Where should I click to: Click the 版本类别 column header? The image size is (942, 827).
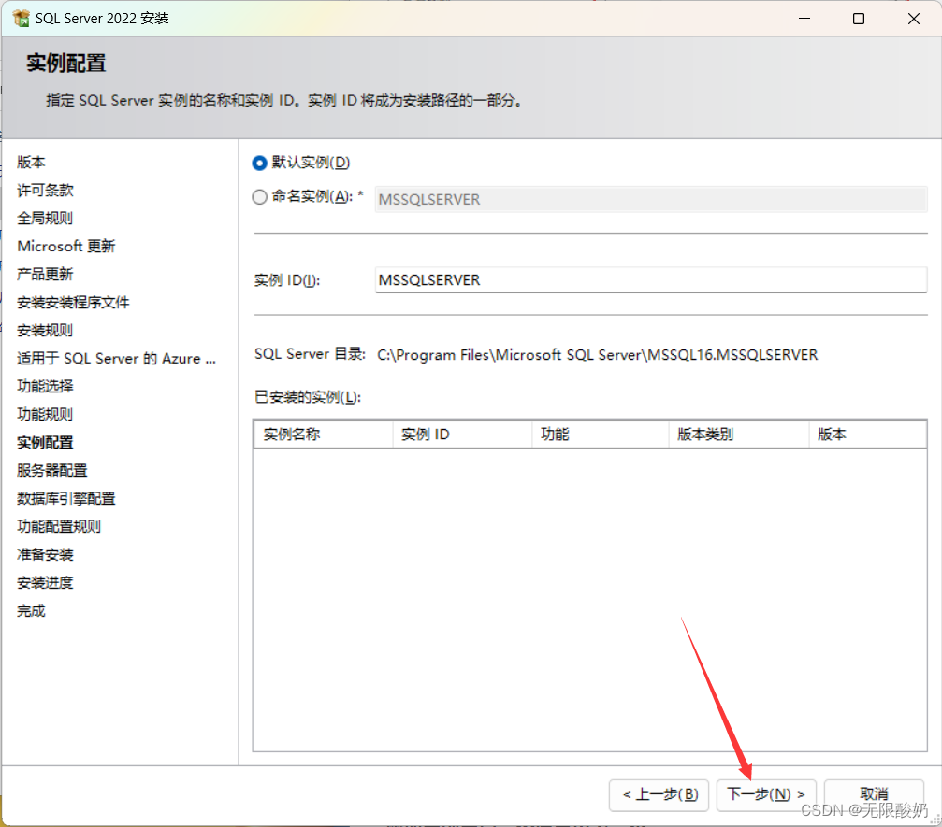pos(738,435)
